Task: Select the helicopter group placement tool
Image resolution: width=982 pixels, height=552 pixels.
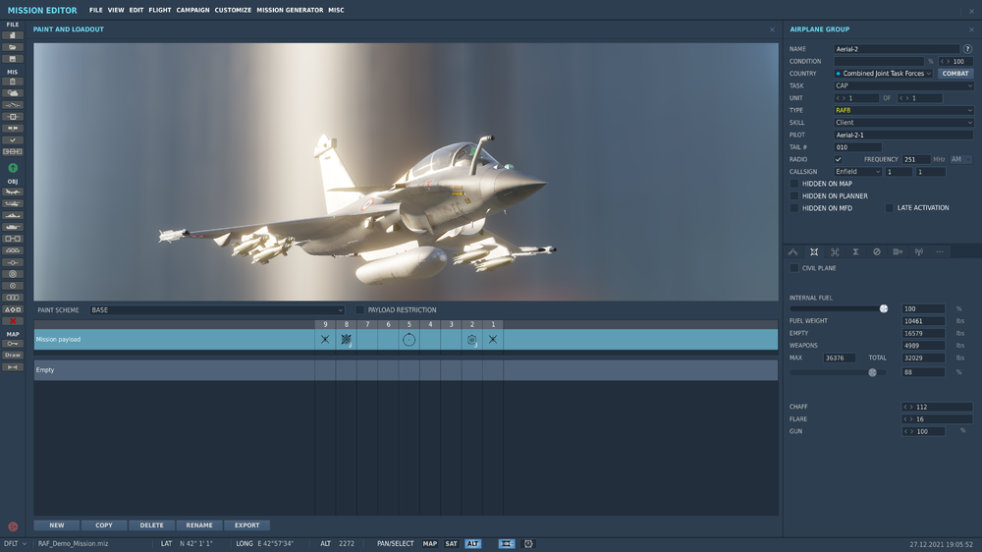Action: coord(13,203)
